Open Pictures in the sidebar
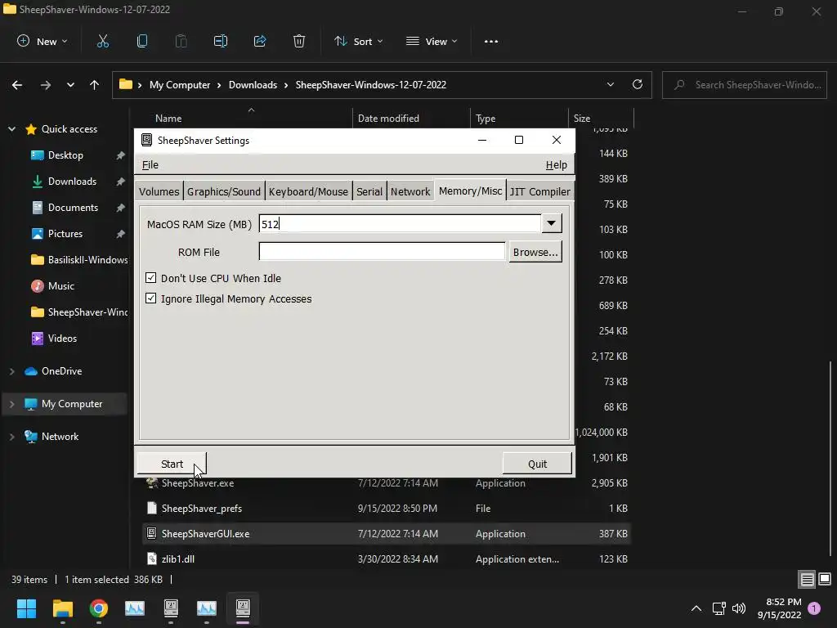 (x=65, y=234)
